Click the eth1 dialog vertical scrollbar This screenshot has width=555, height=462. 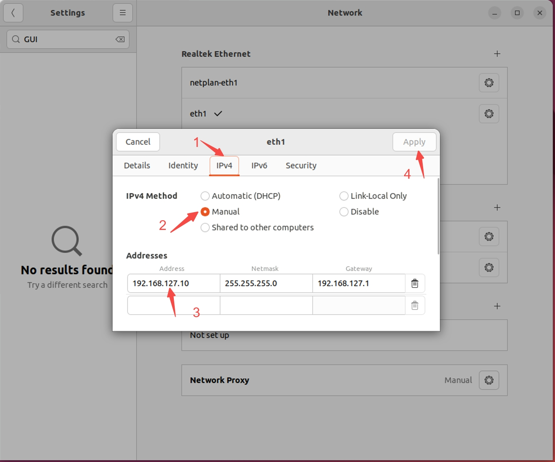[438, 216]
